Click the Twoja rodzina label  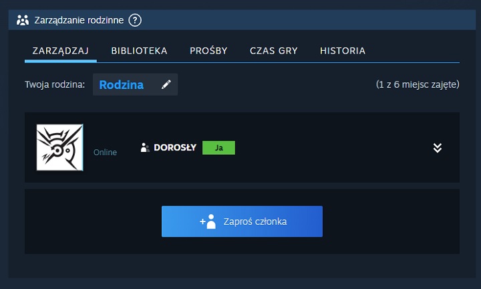55,85
